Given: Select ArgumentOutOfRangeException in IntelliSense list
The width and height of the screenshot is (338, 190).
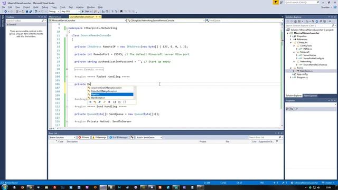Looking at the screenshot, I should (x=110, y=88).
